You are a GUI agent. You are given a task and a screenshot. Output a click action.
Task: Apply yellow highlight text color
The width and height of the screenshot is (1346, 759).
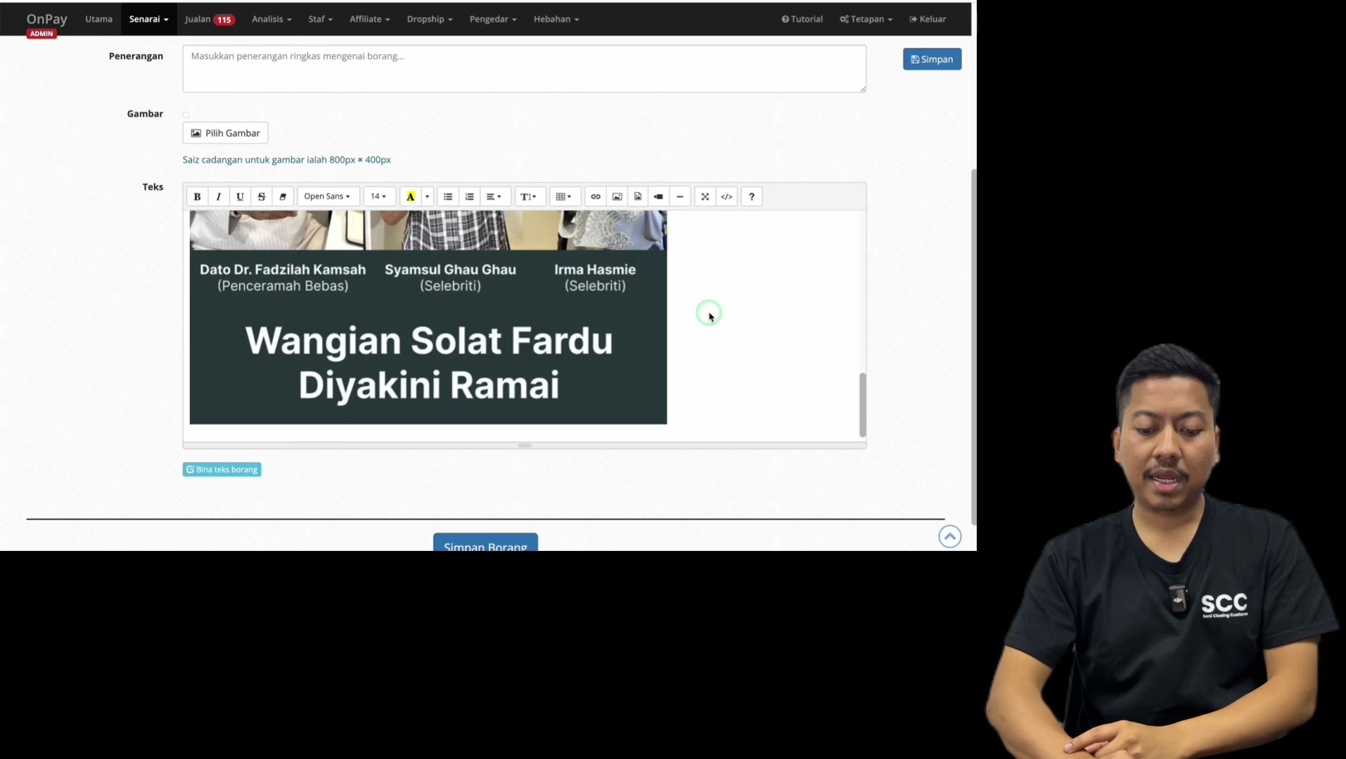coord(411,197)
